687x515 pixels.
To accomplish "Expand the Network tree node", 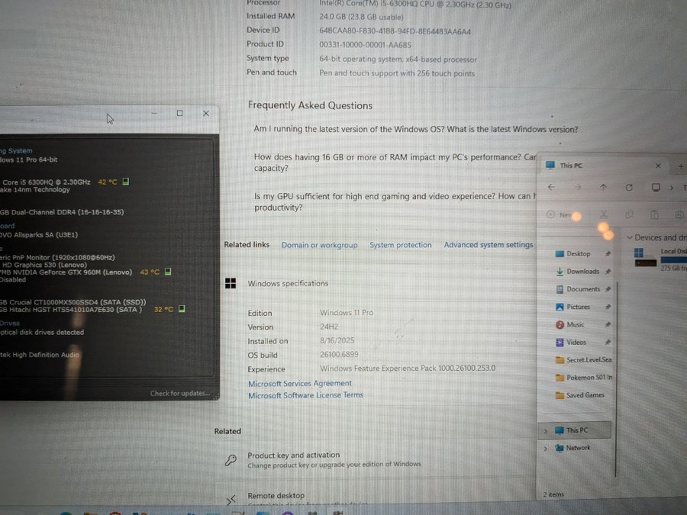I will (x=545, y=449).
